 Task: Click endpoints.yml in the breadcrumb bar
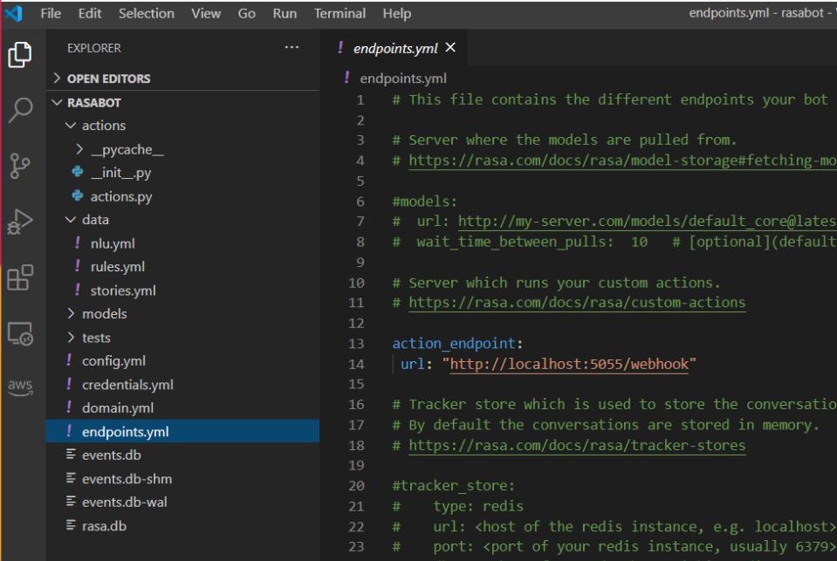(403, 79)
